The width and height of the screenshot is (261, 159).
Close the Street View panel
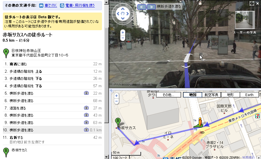pos(258,3)
